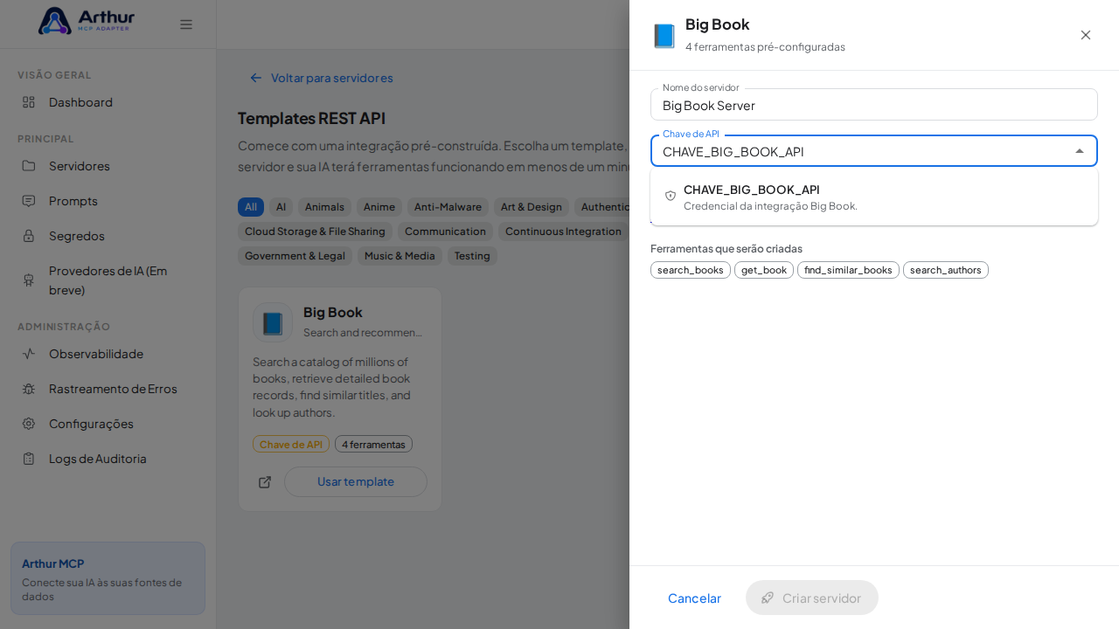Open Dashboard from the sidebar
The image size is (1119, 629).
click(108, 102)
